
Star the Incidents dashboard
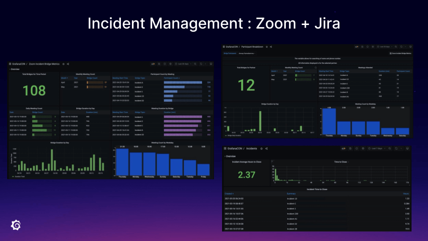coord(262,149)
